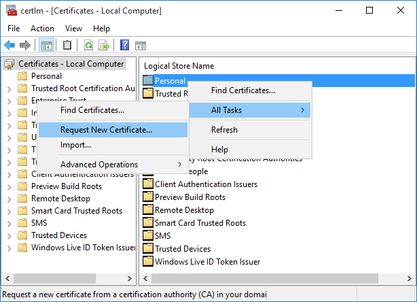
Task: Click the blue Help question mark icon
Action: pyautogui.click(x=124, y=46)
